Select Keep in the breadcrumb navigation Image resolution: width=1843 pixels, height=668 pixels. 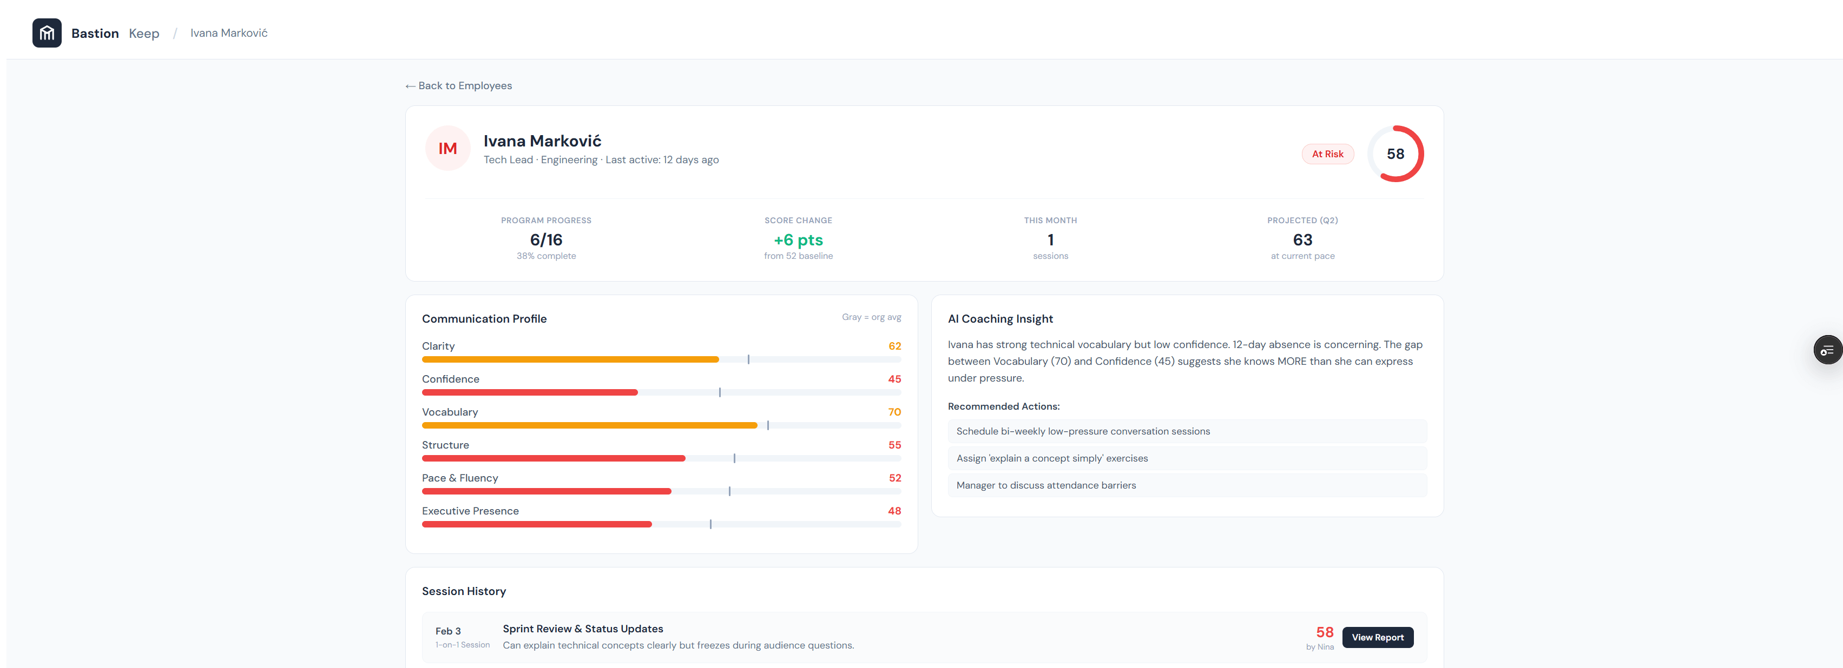[x=144, y=33]
